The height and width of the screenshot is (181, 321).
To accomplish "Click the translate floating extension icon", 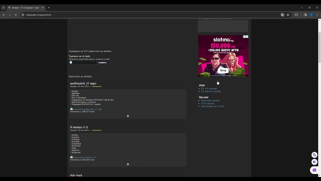I will click(314, 155).
